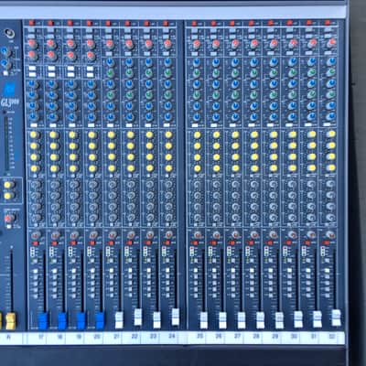Move the yellow R master fader
The image size is (366, 366).
coord(11,321)
